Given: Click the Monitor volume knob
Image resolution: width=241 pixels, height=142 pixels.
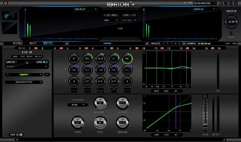Looking at the screenshot, I should (x=231, y=22).
